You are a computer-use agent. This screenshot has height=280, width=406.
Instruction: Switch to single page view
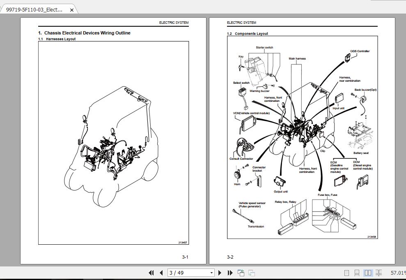click(347, 273)
